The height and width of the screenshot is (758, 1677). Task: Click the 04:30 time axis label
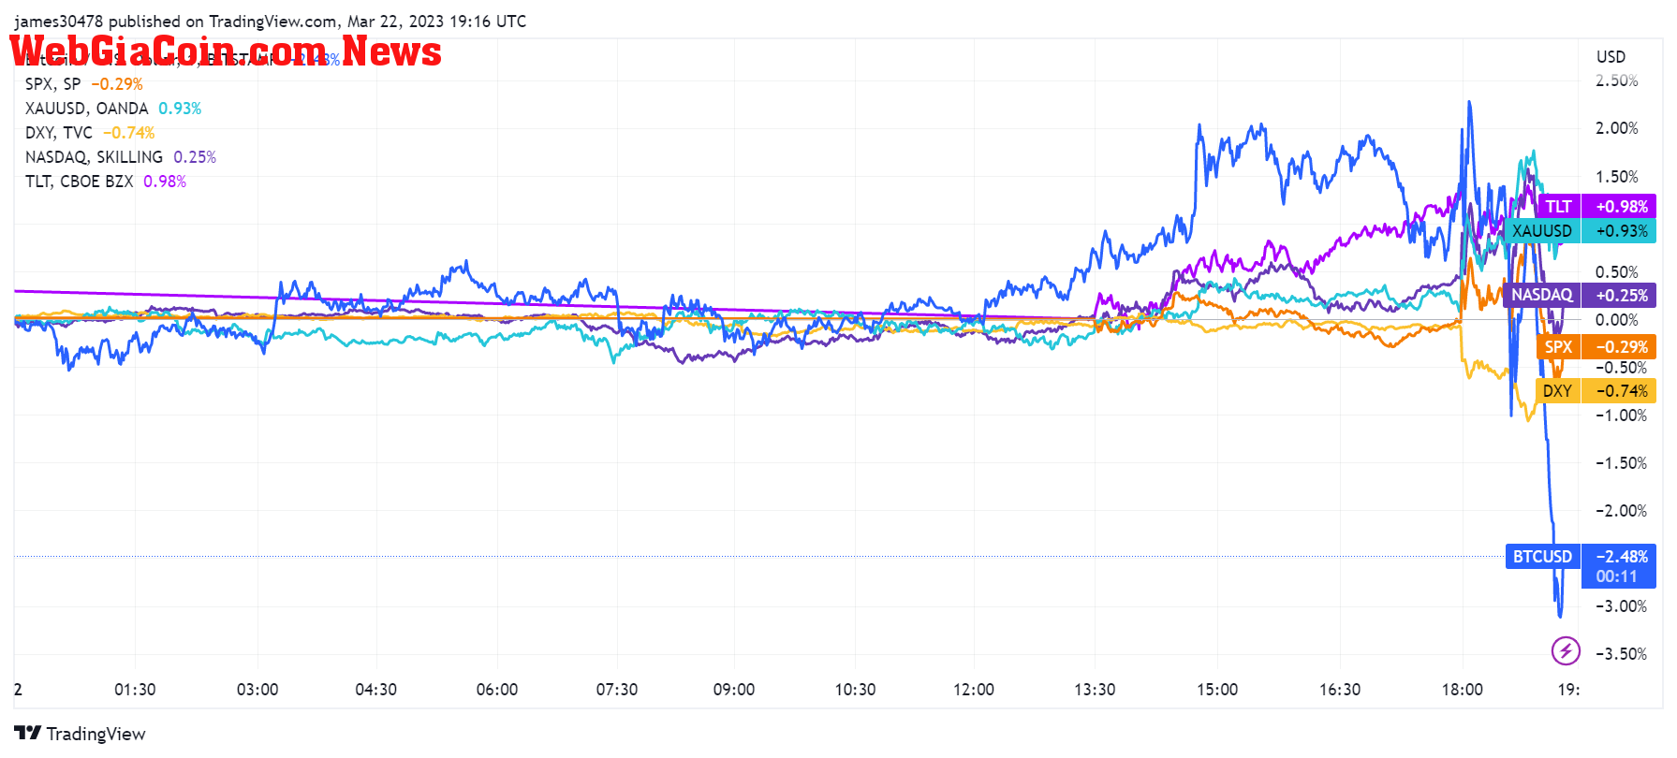[376, 690]
